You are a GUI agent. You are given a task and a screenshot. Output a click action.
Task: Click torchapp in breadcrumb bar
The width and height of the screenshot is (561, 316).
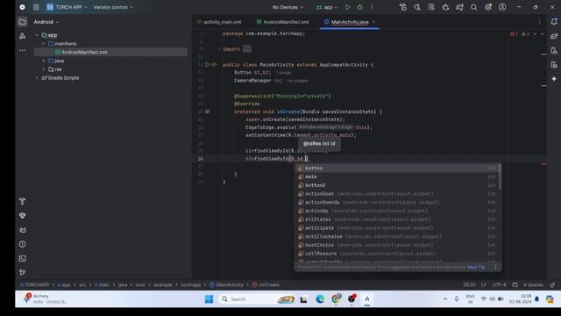190,284
